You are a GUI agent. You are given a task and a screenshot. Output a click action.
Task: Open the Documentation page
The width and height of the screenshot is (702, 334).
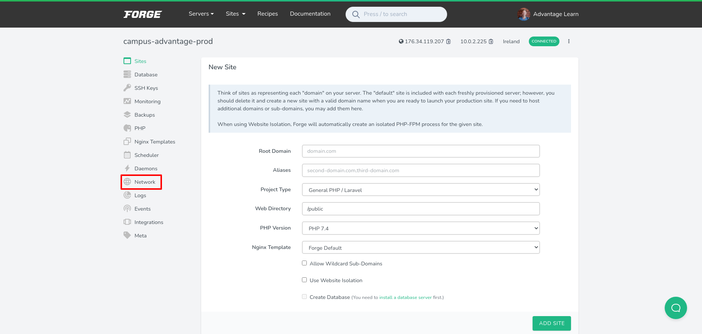310,14
